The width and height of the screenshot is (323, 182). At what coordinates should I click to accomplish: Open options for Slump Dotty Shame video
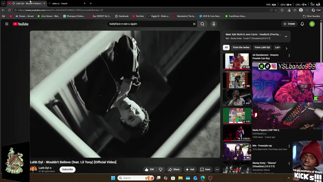click(289, 164)
